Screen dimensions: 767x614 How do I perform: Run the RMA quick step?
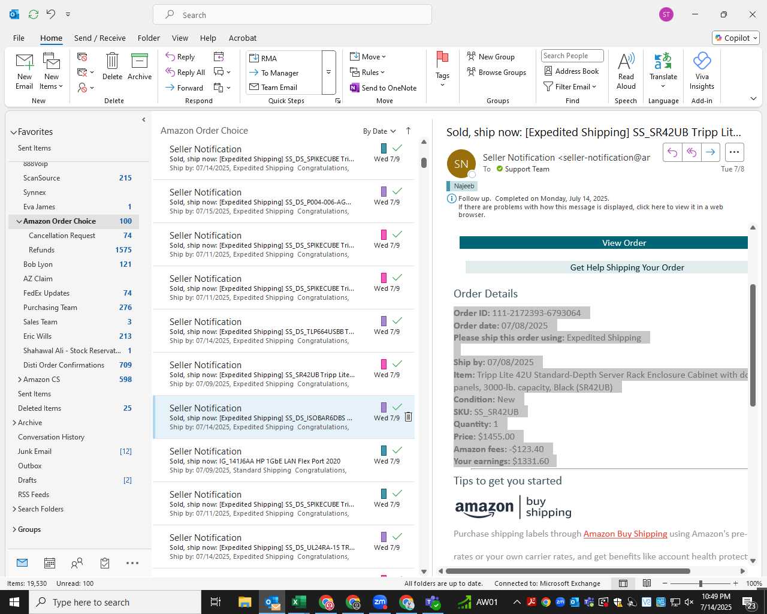tap(284, 58)
